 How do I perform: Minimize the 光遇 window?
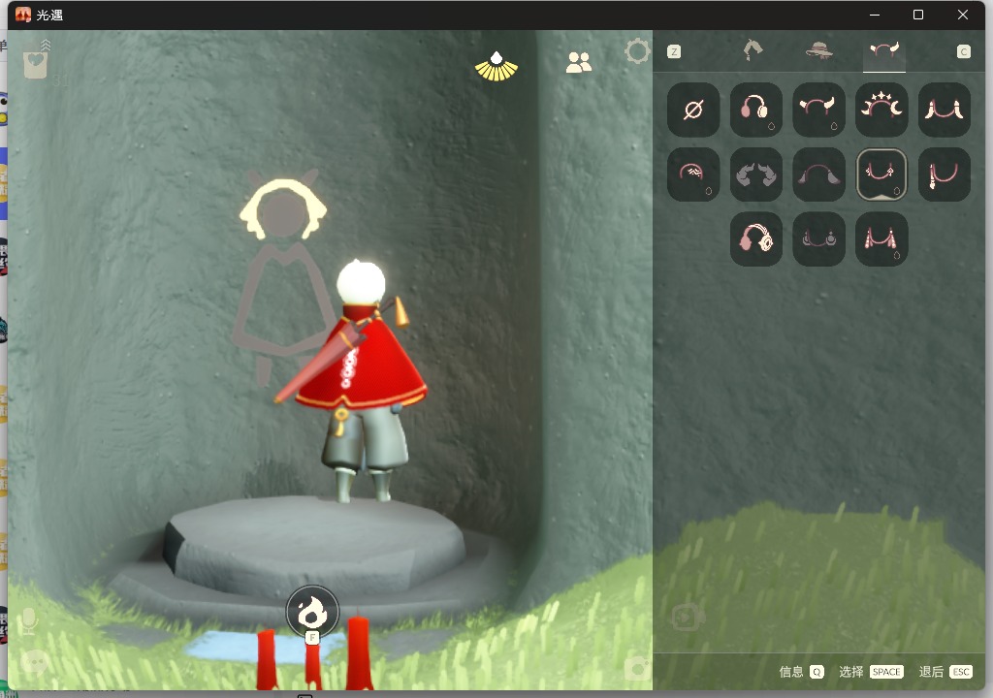point(875,15)
